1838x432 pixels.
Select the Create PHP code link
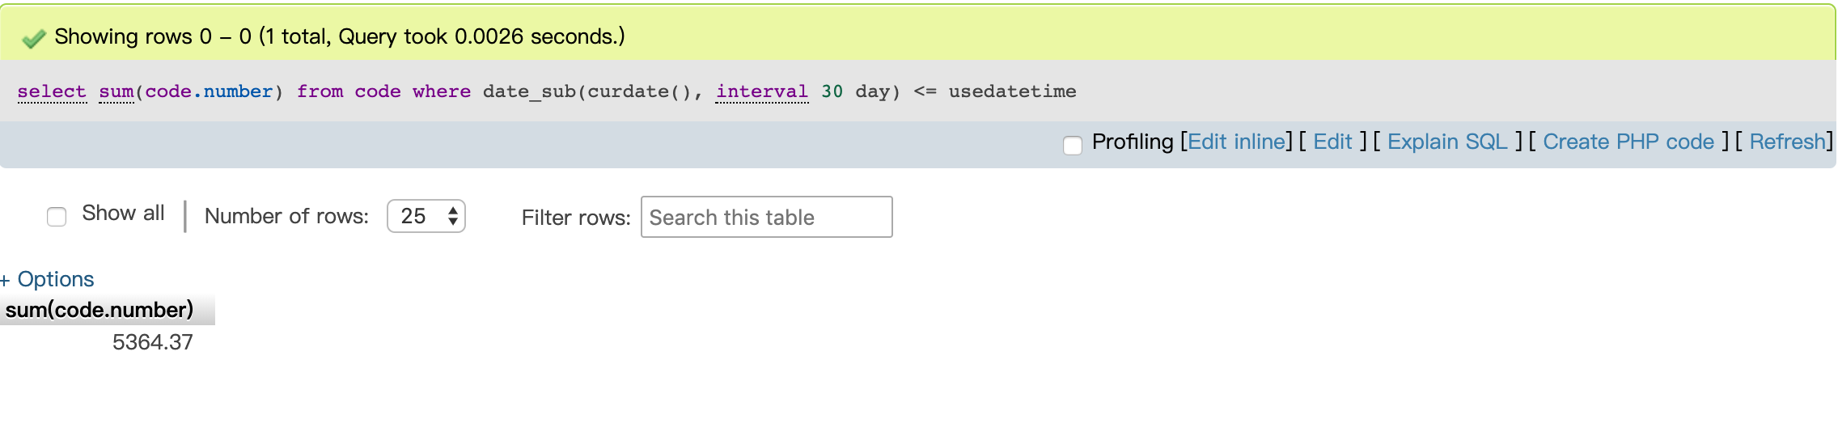(x=1628, y=142)
